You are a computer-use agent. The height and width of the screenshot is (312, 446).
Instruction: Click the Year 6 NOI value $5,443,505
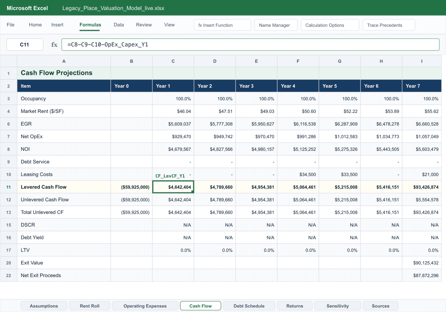coord(381,149)
